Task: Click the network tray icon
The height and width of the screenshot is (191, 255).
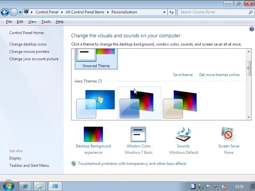Action: pos(216,187)
